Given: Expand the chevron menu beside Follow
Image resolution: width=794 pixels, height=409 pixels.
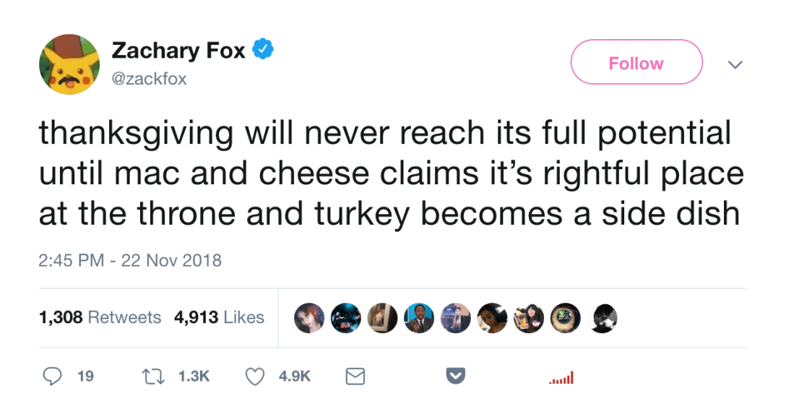Looking at the screenshot, I should (735, 65).
